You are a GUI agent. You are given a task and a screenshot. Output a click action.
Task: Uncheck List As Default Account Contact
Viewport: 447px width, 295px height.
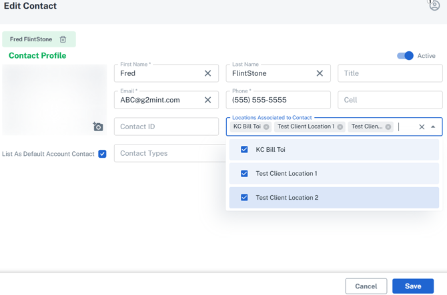102,154
